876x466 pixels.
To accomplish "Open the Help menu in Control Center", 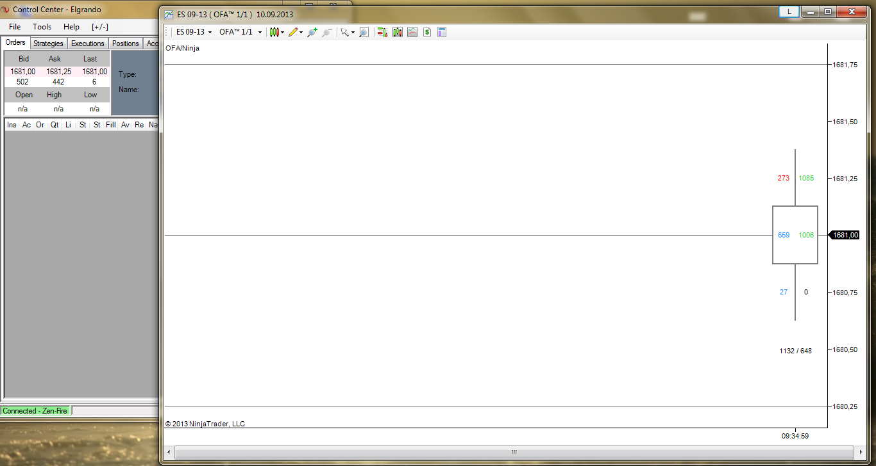I will [x=72, y=27].
